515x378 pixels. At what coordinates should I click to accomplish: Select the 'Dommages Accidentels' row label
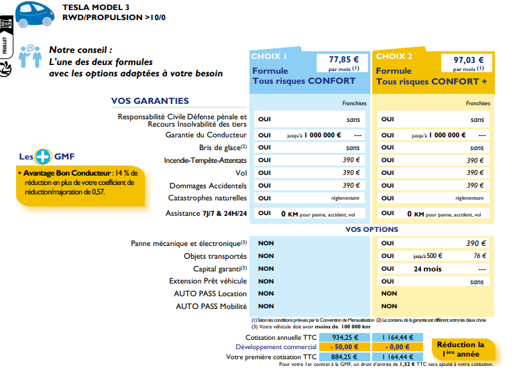coord(208,186)
